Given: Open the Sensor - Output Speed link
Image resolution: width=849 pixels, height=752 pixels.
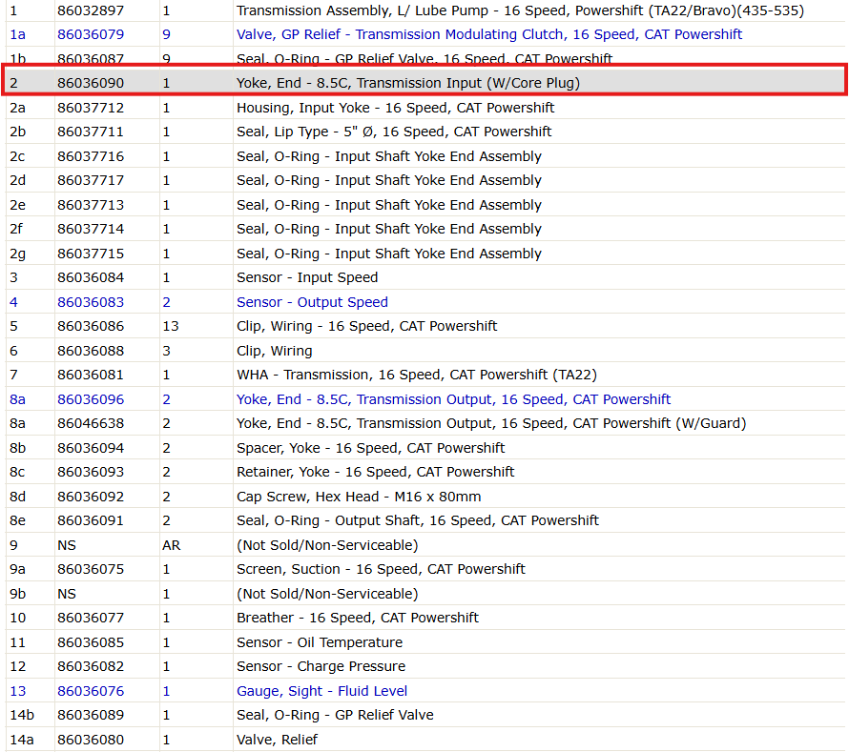Looking at the screenshot, I should coord(312,302).
